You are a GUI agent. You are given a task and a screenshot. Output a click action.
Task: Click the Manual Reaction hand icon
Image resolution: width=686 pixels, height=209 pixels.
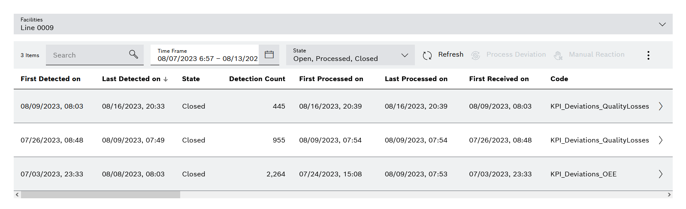point(558,55)
